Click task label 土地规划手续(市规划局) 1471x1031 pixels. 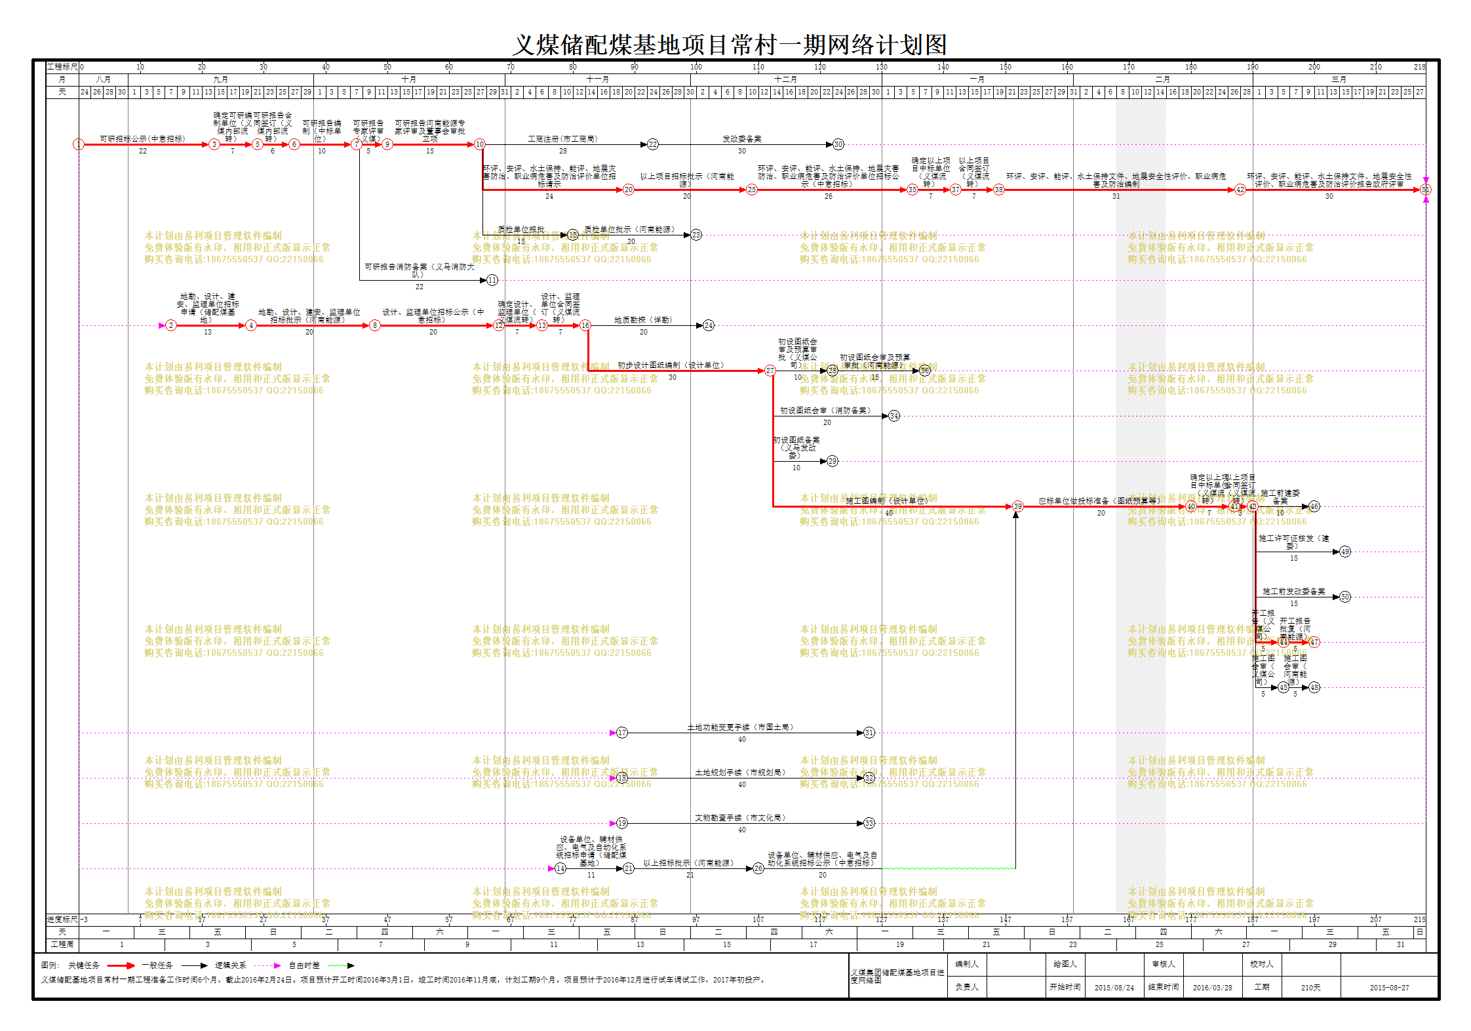(741, 773)
